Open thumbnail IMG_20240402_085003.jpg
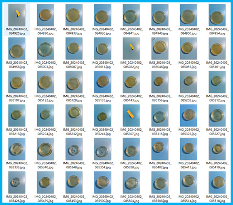The height and width of the screenshot is (205, 233). (45, 49)
